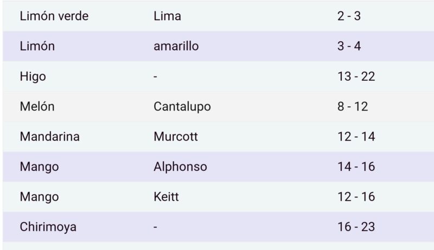Click the "Mandarina" cell
The image size is (434, 250).
point(49,137)
